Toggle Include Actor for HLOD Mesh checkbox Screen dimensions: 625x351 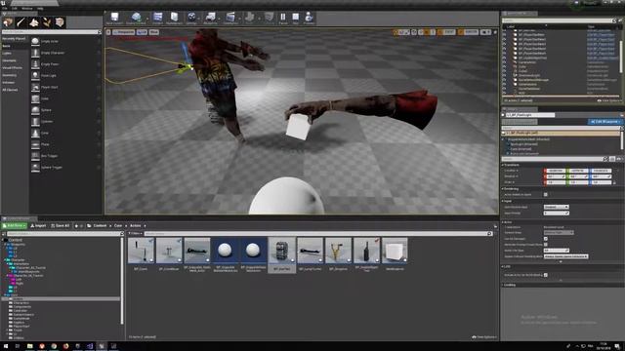tap(546, 275)
